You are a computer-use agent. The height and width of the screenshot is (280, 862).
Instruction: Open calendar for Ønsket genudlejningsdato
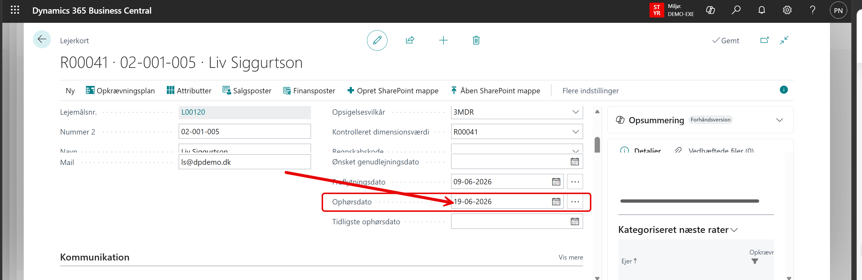pyautogui.click(x=574, y=162)
